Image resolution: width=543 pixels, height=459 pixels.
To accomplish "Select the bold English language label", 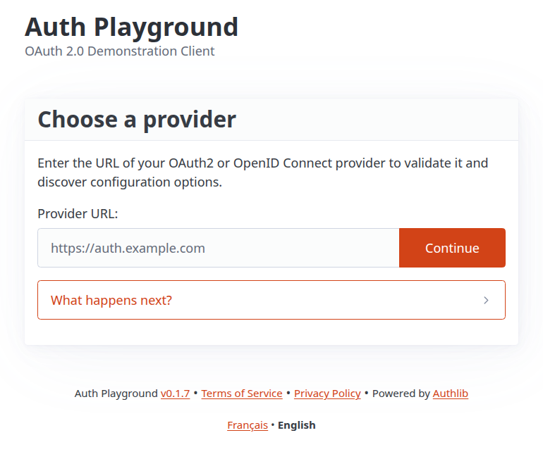I will click(x=296, y=425).
